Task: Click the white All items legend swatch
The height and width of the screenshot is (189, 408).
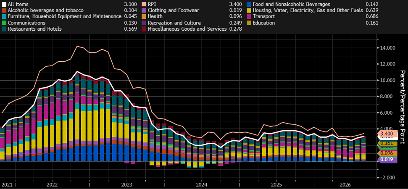Action: point(4,4)
